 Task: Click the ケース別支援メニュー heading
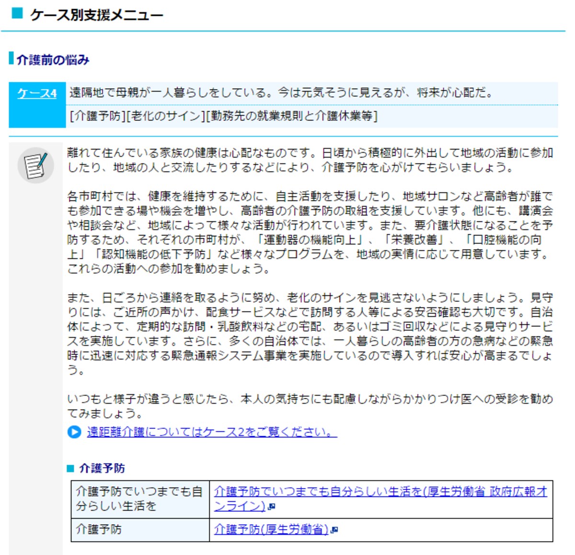pos(97,15)
